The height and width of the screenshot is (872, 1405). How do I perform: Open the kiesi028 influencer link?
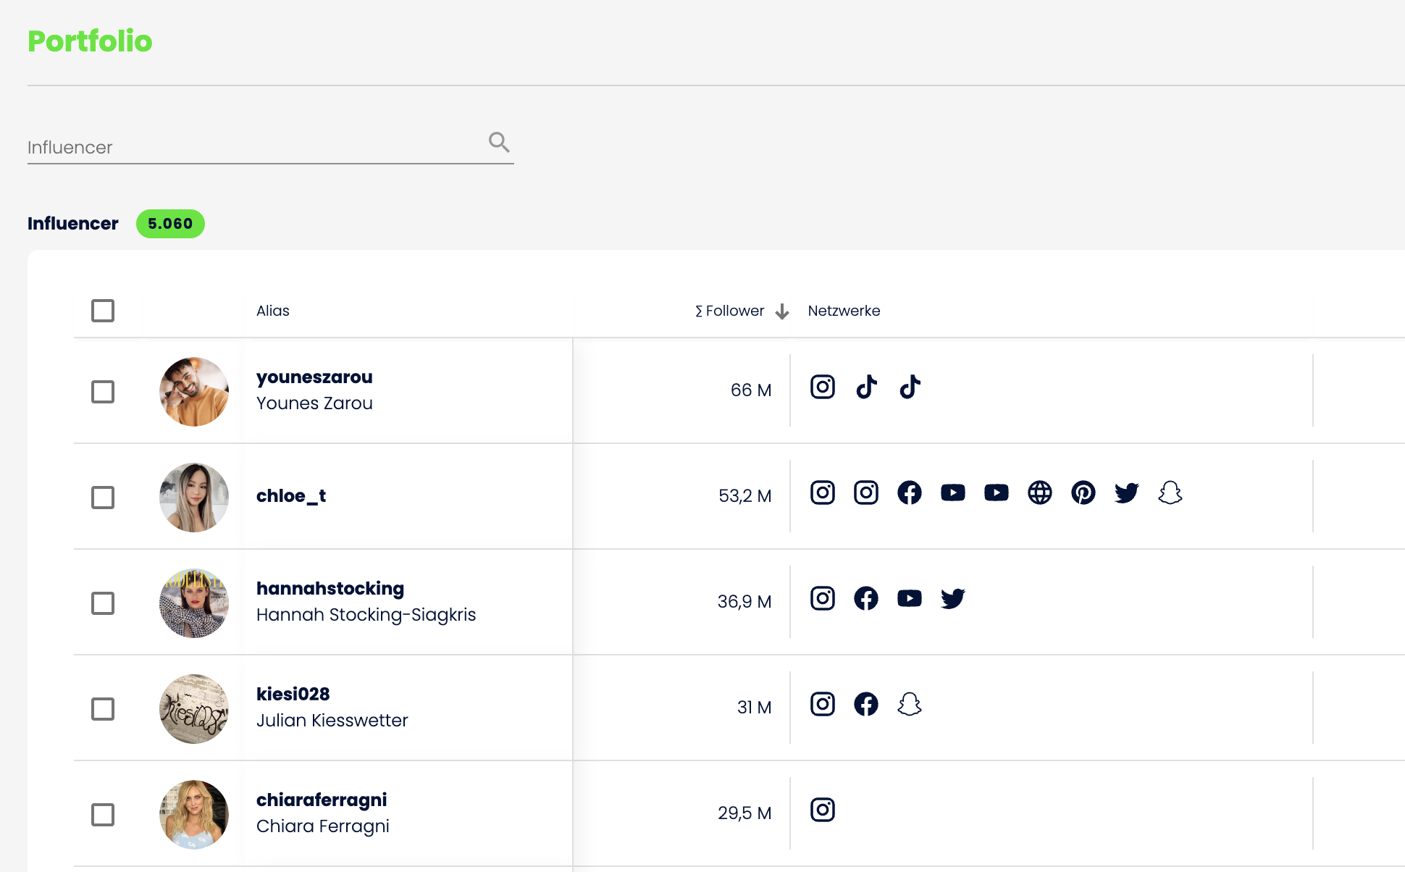[x=293, y=694]
